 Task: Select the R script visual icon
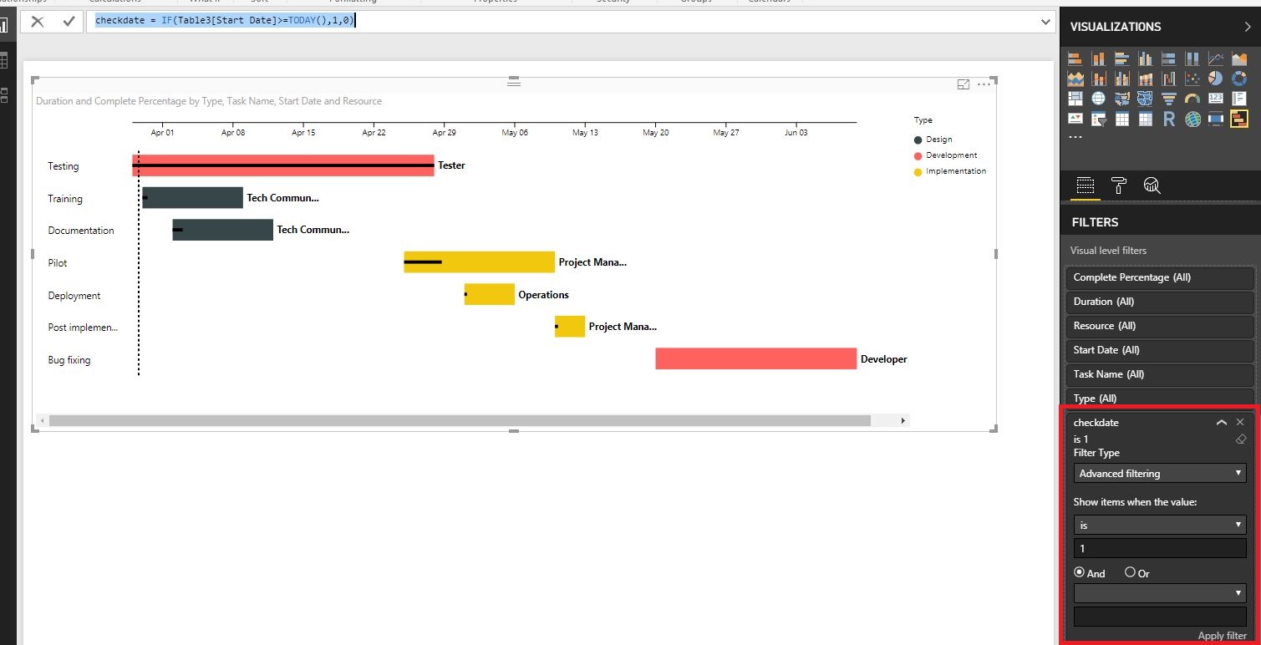point(1168,119)
